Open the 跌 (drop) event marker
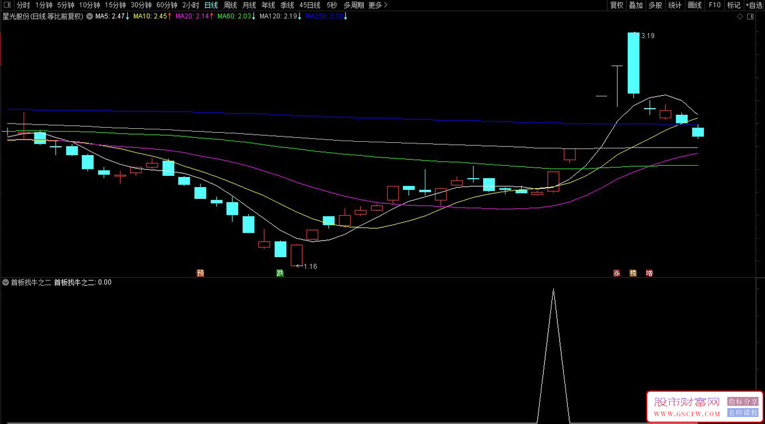Image resolution: width=765 pixels, height=424 pixels. [280, 273]
